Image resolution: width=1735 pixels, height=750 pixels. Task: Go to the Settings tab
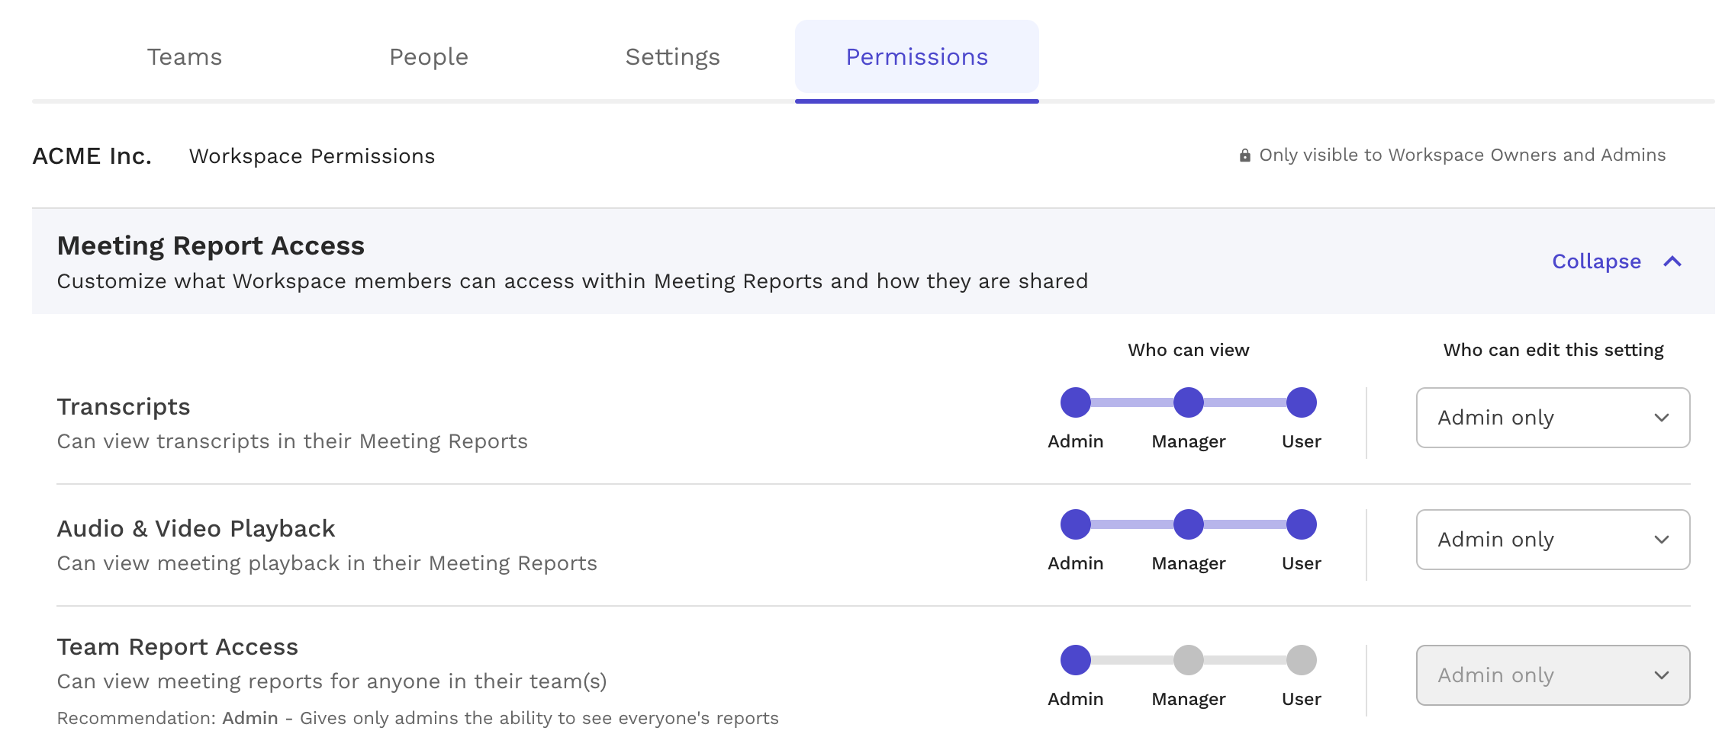click(673, 57)
